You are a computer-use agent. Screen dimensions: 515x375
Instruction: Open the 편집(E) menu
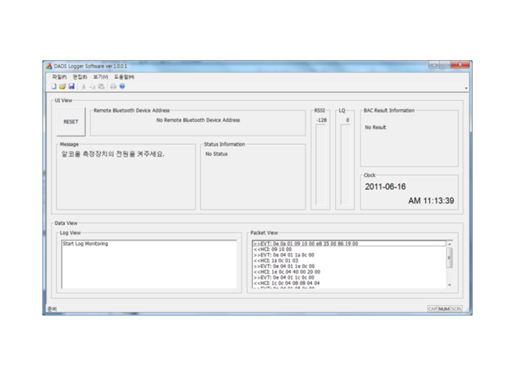coord(79,76)
